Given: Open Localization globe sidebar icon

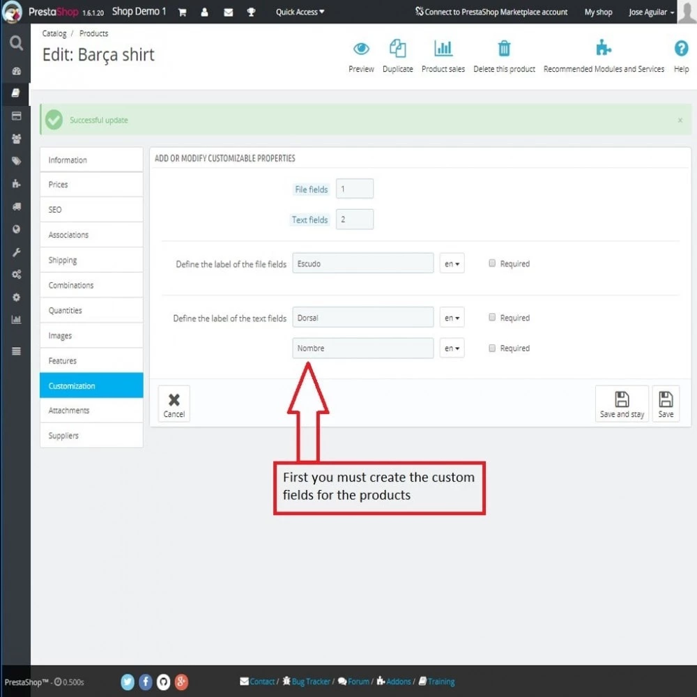Looking at the screenshot, I should [x=17, y=229].
